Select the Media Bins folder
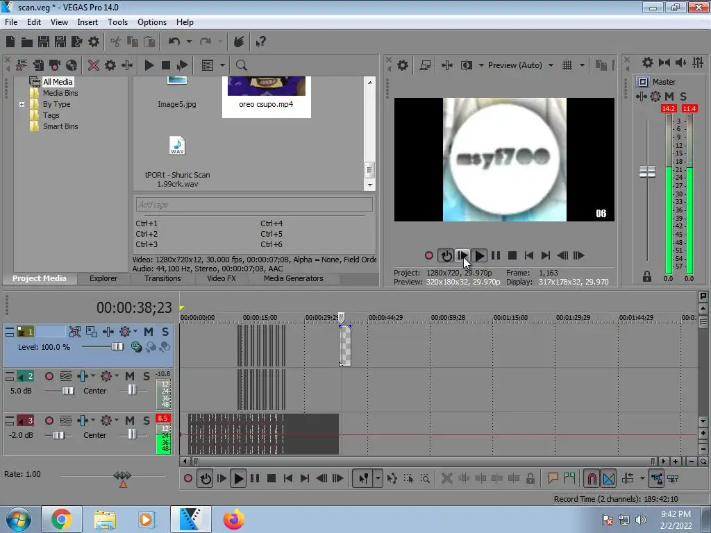Image resolution: width=711 pixels, height=533 pixels. [60, 93]
